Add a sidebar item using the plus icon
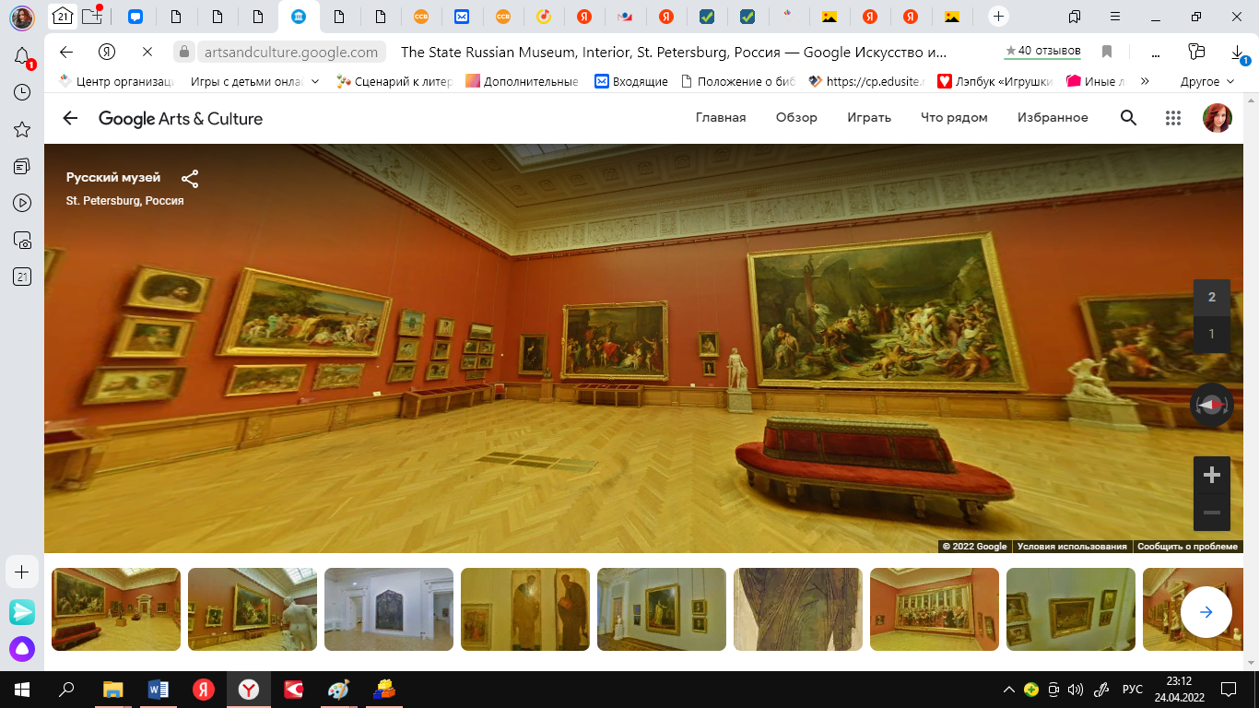Viewport: 1259px width, 708px height. (x=22, y=572)
